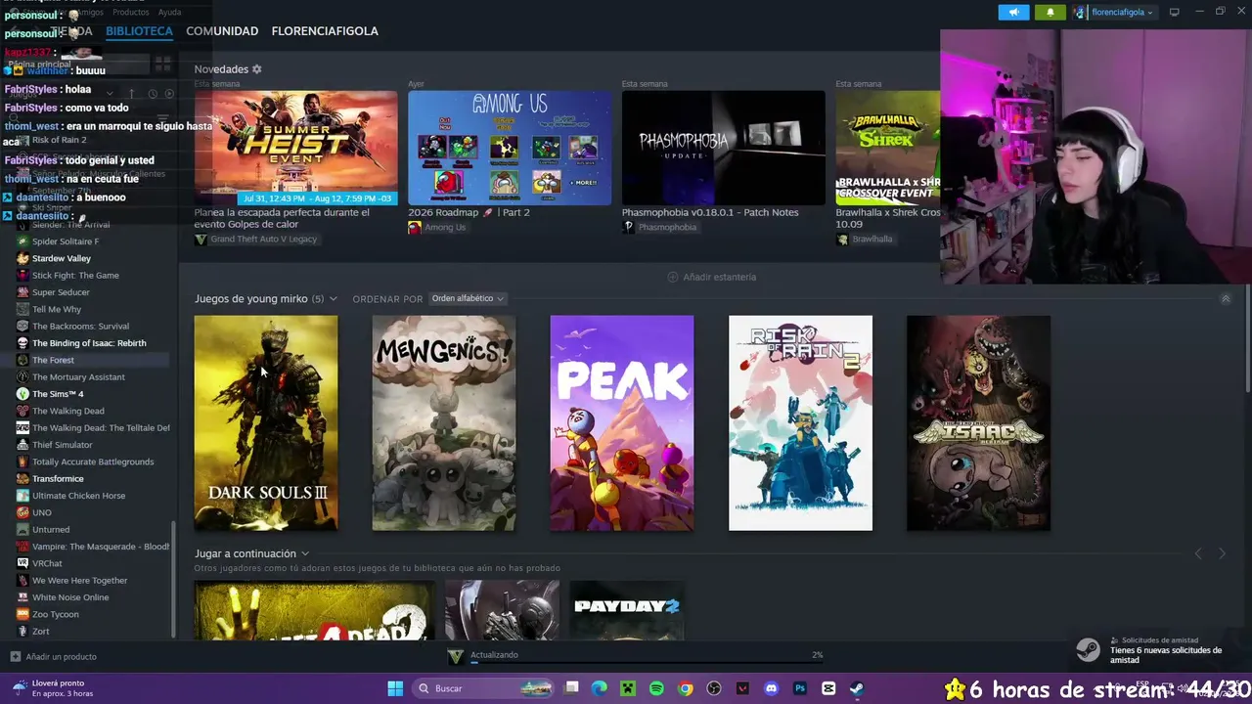Viewport: 1252px width, 704px height.
Task: Open Discord from taskbar
Action: [772, 688]
